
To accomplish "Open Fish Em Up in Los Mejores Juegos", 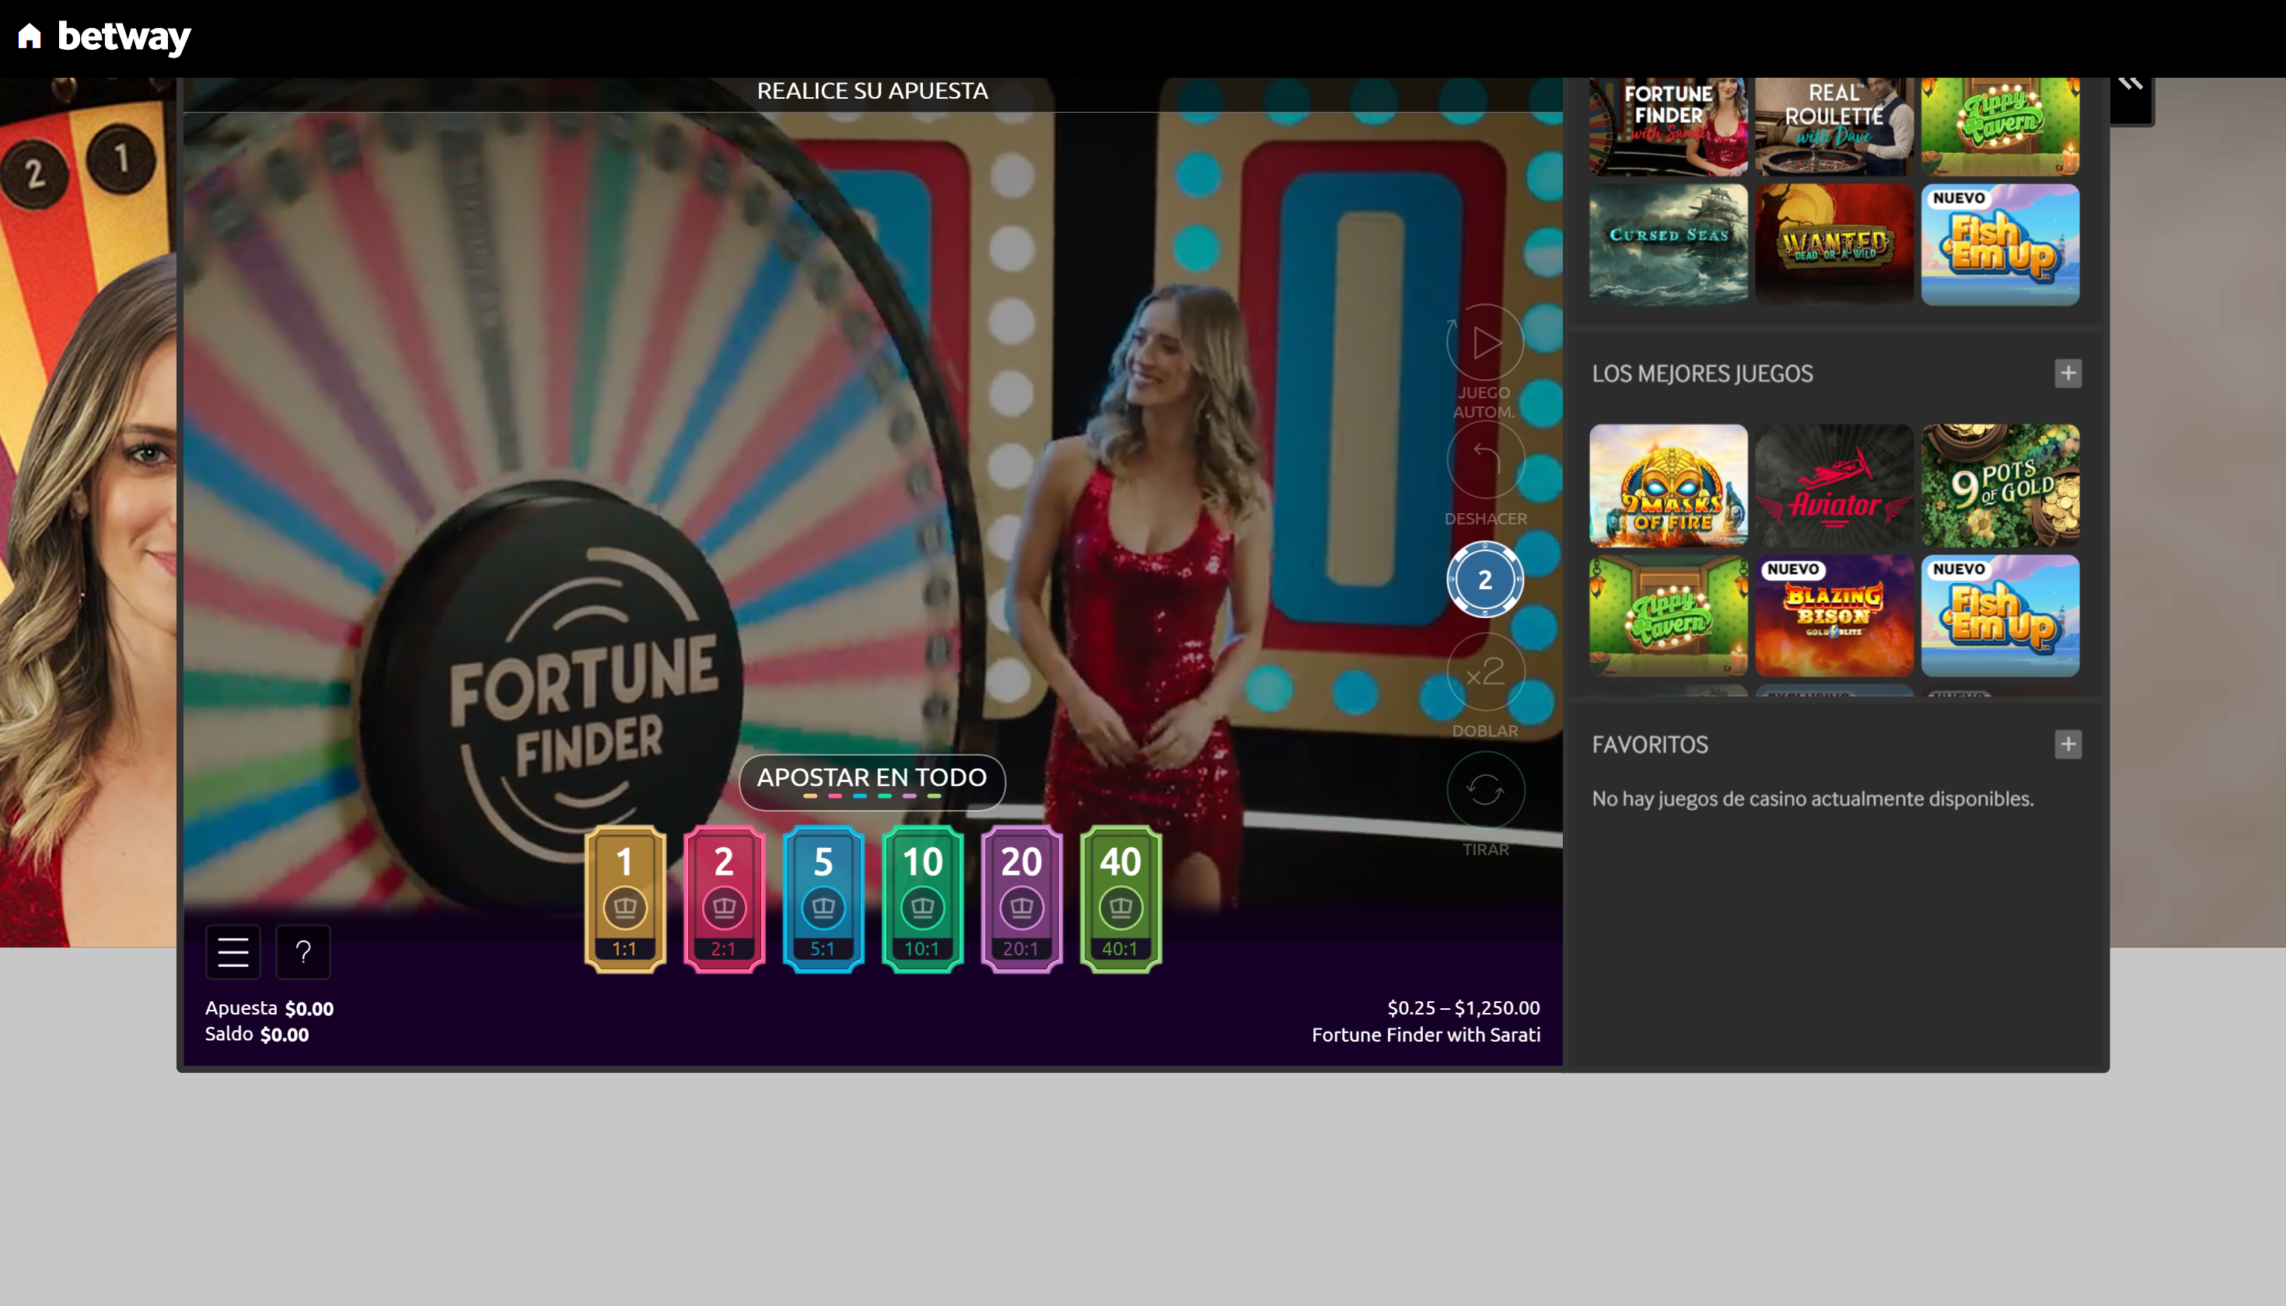I will 2001,616.
